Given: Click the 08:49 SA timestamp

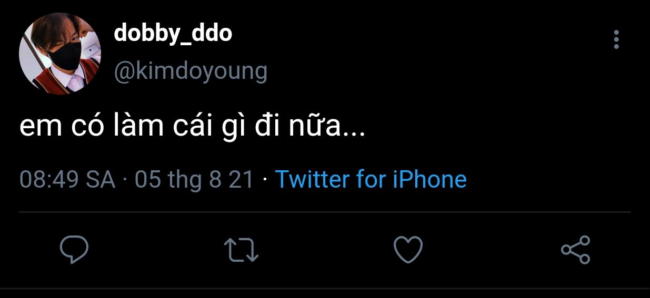Looking at the screenshot, I should [67, 179].
